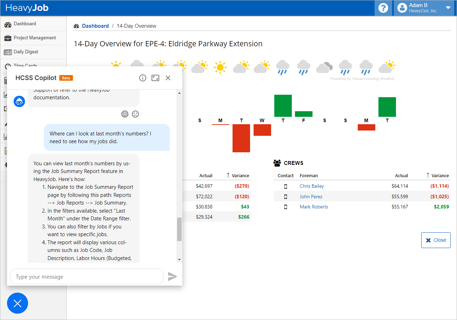The height and width of the screenshot is (320, 457).
Task: Rate response with happy face icon
Action: point(125,114)
